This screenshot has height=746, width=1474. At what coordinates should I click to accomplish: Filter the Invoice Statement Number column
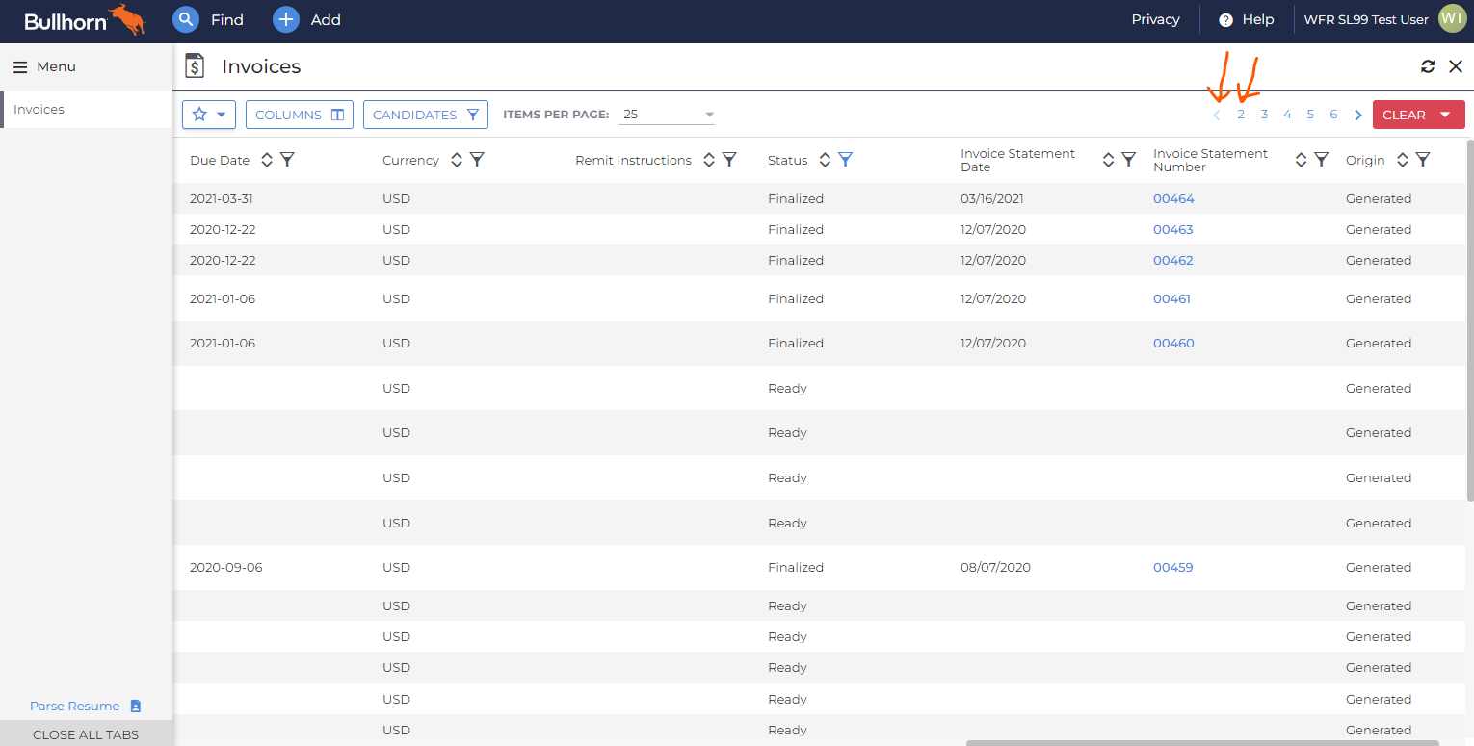1321,160
